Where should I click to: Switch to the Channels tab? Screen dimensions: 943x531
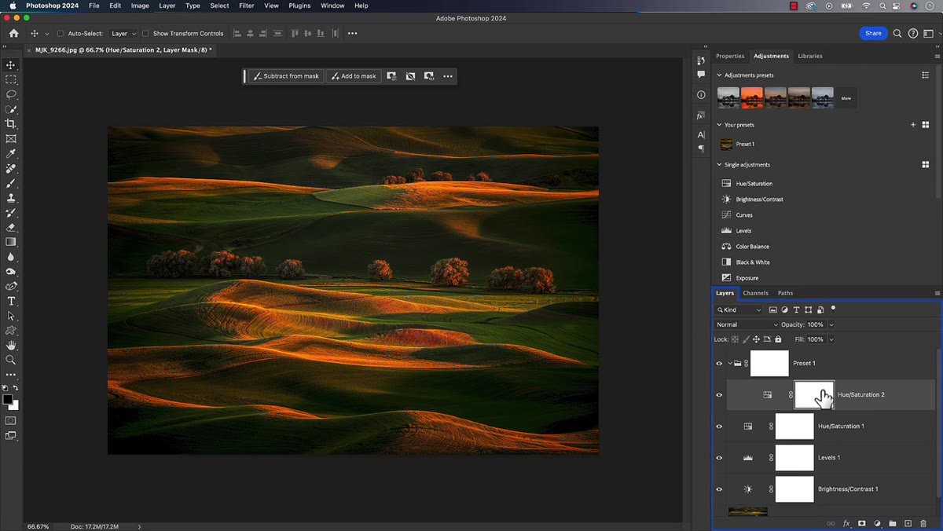(755, 293)
